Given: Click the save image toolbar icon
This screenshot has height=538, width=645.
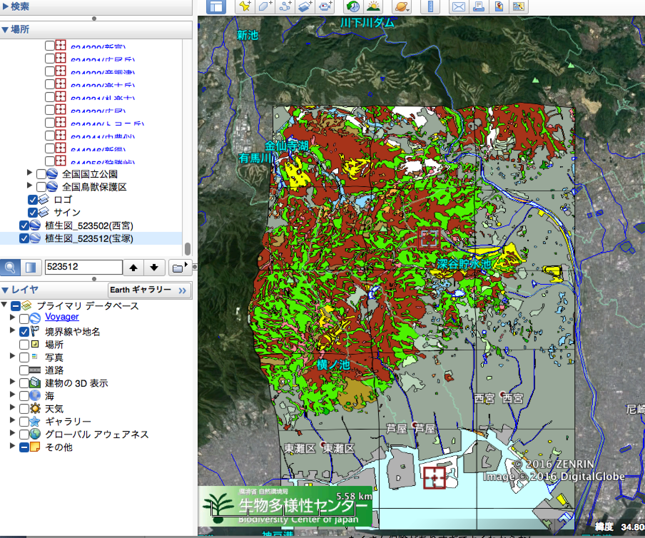Looking at the screenshot, I should [x=499, y=6].
